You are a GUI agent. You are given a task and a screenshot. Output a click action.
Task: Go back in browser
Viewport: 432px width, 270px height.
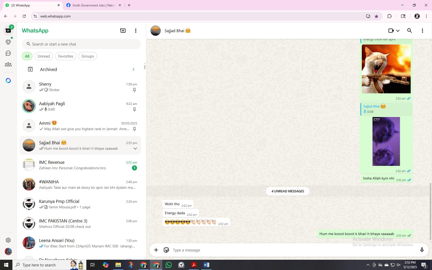pos(6,16)
